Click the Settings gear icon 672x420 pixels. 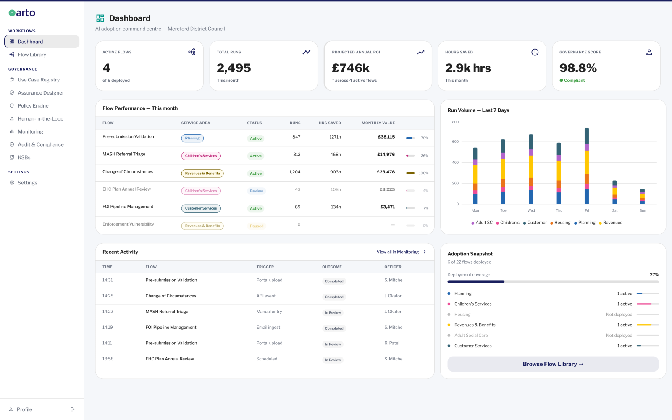click(x=12, y=183)
